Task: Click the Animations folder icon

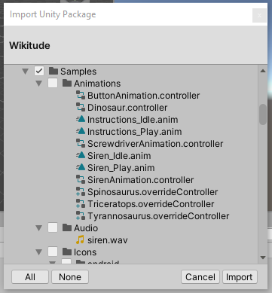Action: 67,84
